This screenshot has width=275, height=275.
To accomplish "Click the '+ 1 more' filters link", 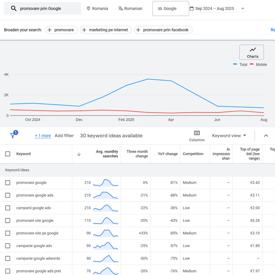I will click(x=43, y=136).
